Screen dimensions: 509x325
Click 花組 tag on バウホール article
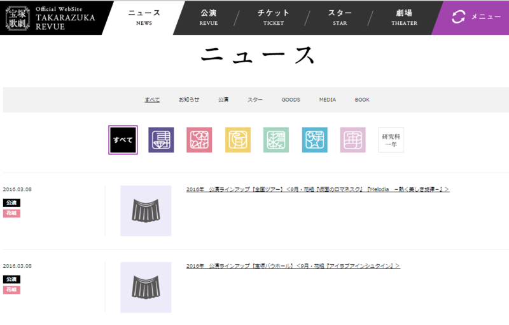[x=11, y=289]
